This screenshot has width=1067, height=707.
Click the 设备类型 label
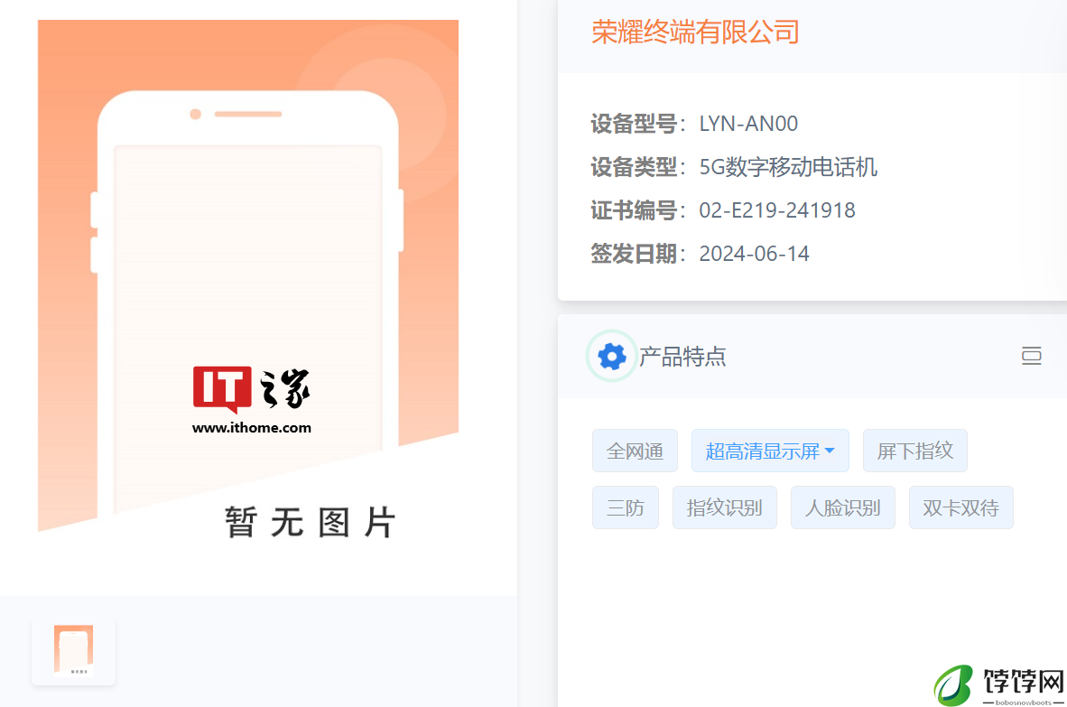tap(634, 167)
